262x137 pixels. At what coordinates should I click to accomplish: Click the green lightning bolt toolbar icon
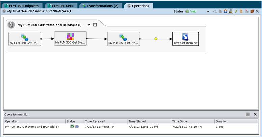tap(236, 11)
